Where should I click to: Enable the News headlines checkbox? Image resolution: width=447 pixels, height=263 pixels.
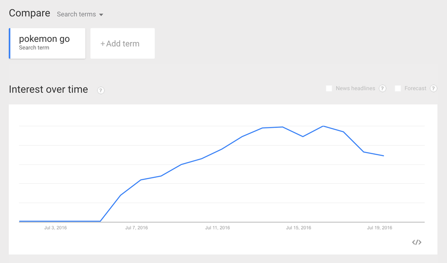329,88
